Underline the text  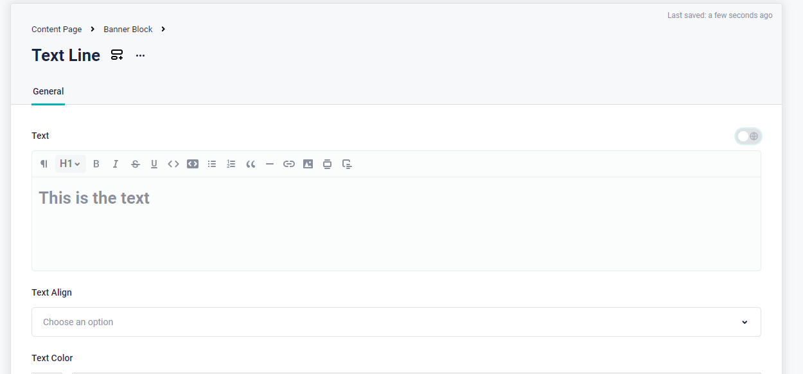click(154, 164)
